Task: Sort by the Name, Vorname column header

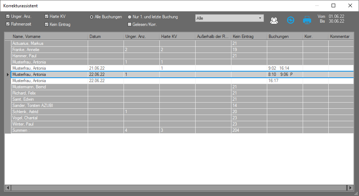Action: [49, 36]
